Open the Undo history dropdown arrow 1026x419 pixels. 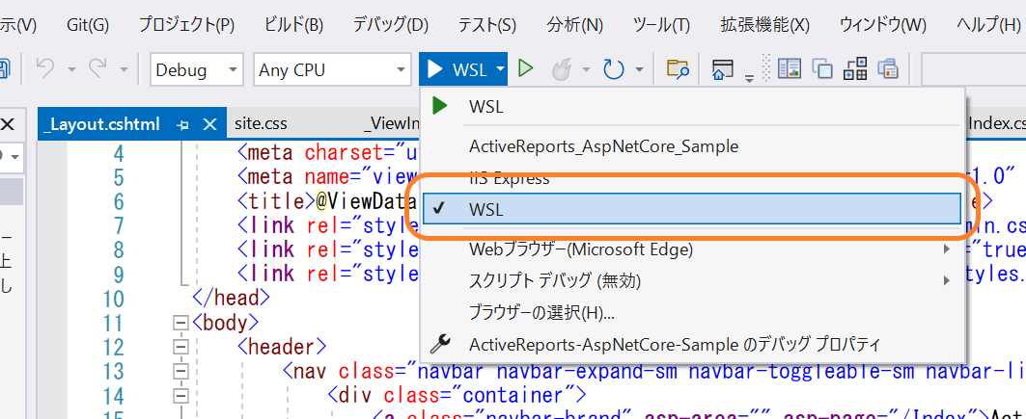[x=72, y=69]
